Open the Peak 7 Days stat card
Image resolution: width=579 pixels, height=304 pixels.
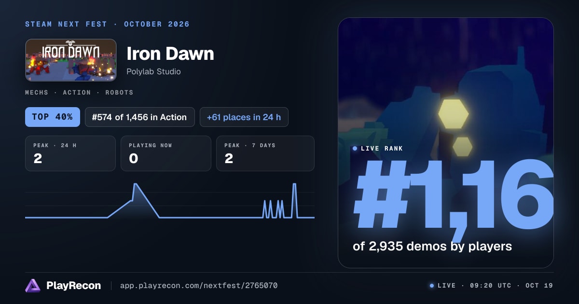[265, 153]
